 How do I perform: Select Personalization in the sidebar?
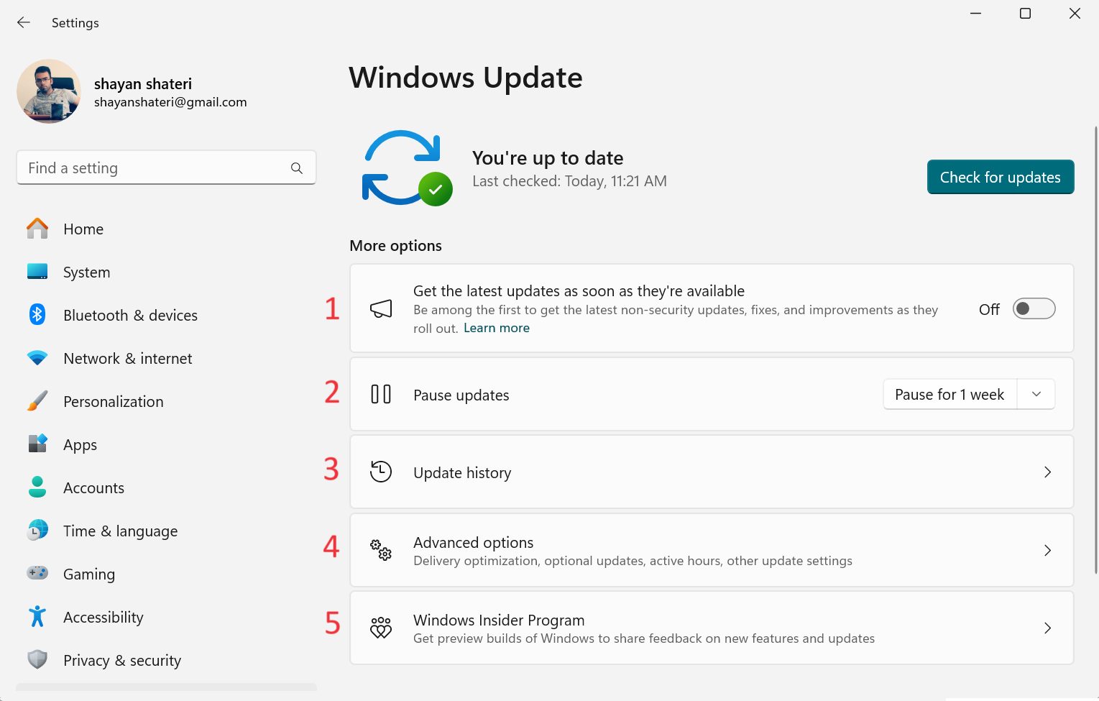click(x=166, y=401)
